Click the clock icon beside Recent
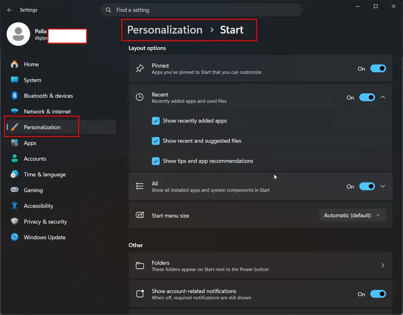The height and width of the screenshot is (315, 403). 140,97
